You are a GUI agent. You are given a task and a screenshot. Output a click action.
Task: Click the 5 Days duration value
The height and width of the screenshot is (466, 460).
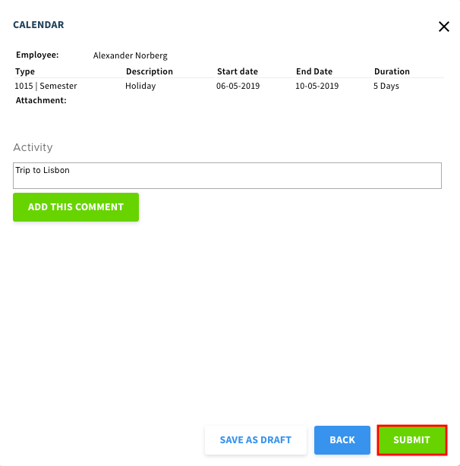point(386,86)
